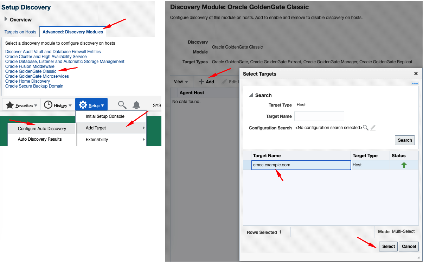Close the Select Targets dialog
The width and height of the screenshot is (423, 262).
click(416, 74)
